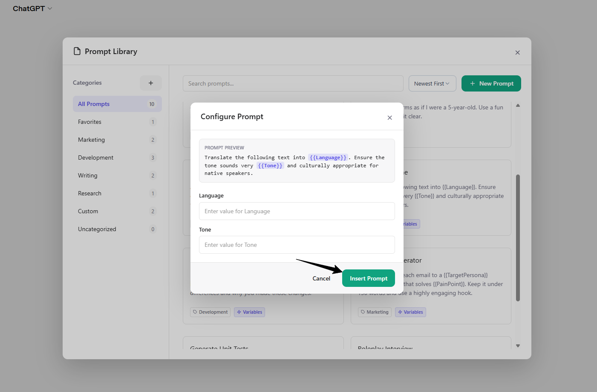
Task: Close the Configure Prompt dialog with X
Action: pos(389,117)
